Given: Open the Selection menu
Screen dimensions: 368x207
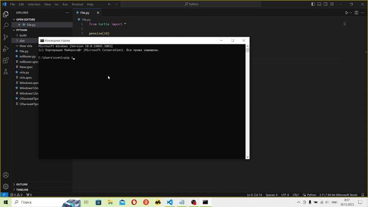Looking at the screenshot, I should [34, 4].
